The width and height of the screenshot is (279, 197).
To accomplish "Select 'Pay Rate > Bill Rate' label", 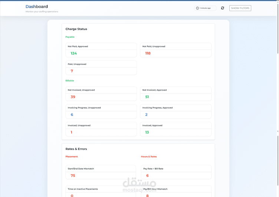I will 153,169.
